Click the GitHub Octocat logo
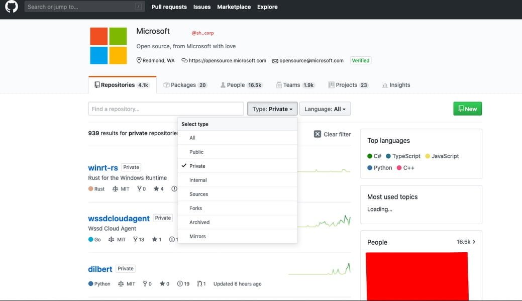Image resolution: width=522 pixels, height=301 pixels. pos(12,7)
